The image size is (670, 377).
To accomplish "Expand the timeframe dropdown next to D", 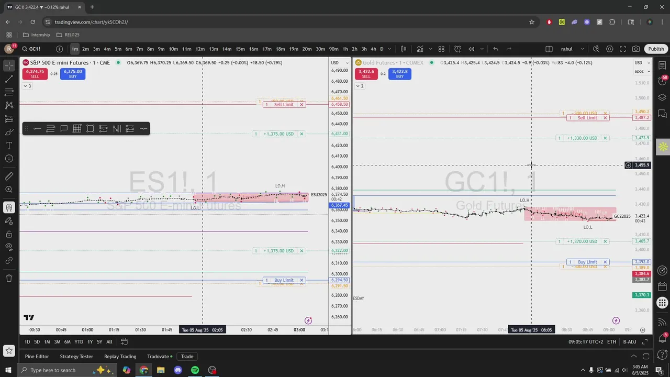I will coord(390,49).
